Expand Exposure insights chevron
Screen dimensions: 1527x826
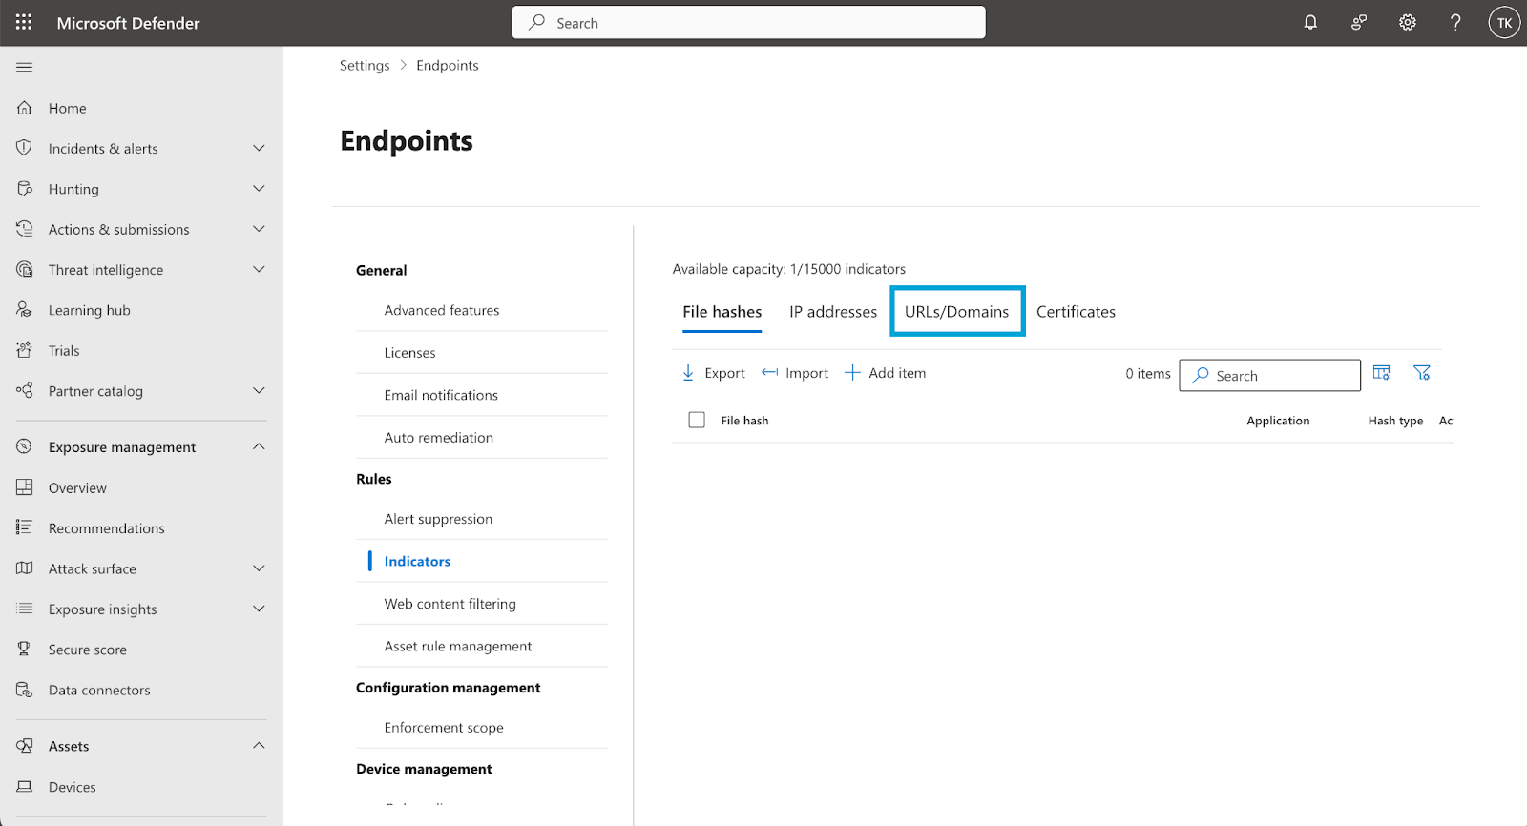coord(259,609)
